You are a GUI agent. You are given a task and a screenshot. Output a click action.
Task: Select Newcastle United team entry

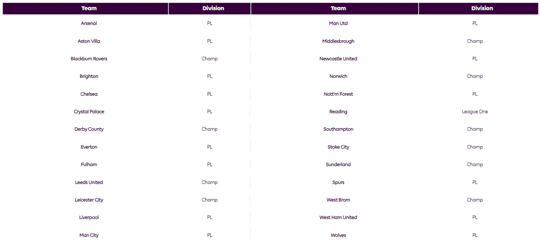[x=338, y=59]
